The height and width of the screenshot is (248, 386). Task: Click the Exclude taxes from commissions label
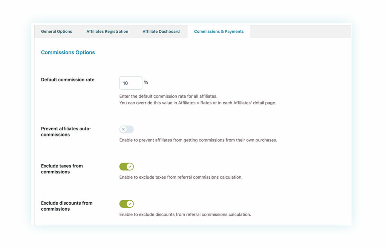coord(62,169)
